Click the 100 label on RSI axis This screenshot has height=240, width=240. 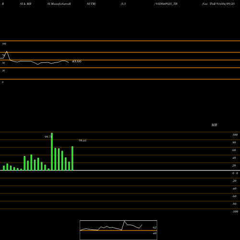[x=4, y=44]
